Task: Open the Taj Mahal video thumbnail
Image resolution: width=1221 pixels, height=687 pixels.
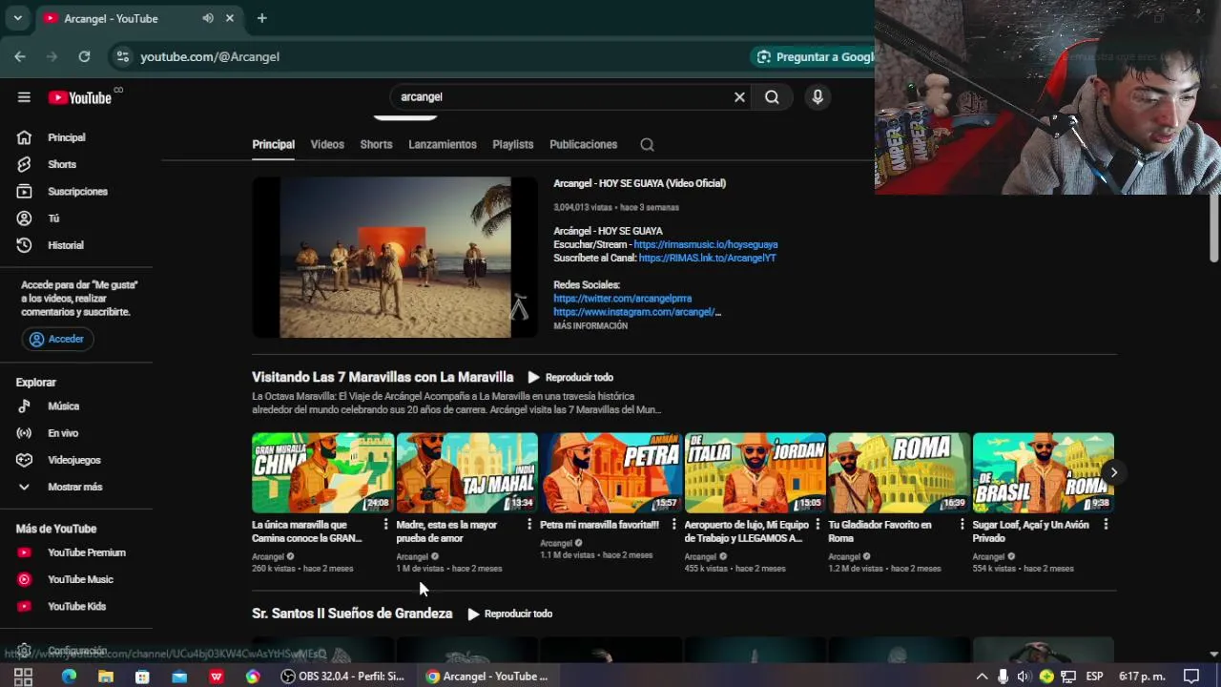Action: [466, 473]
